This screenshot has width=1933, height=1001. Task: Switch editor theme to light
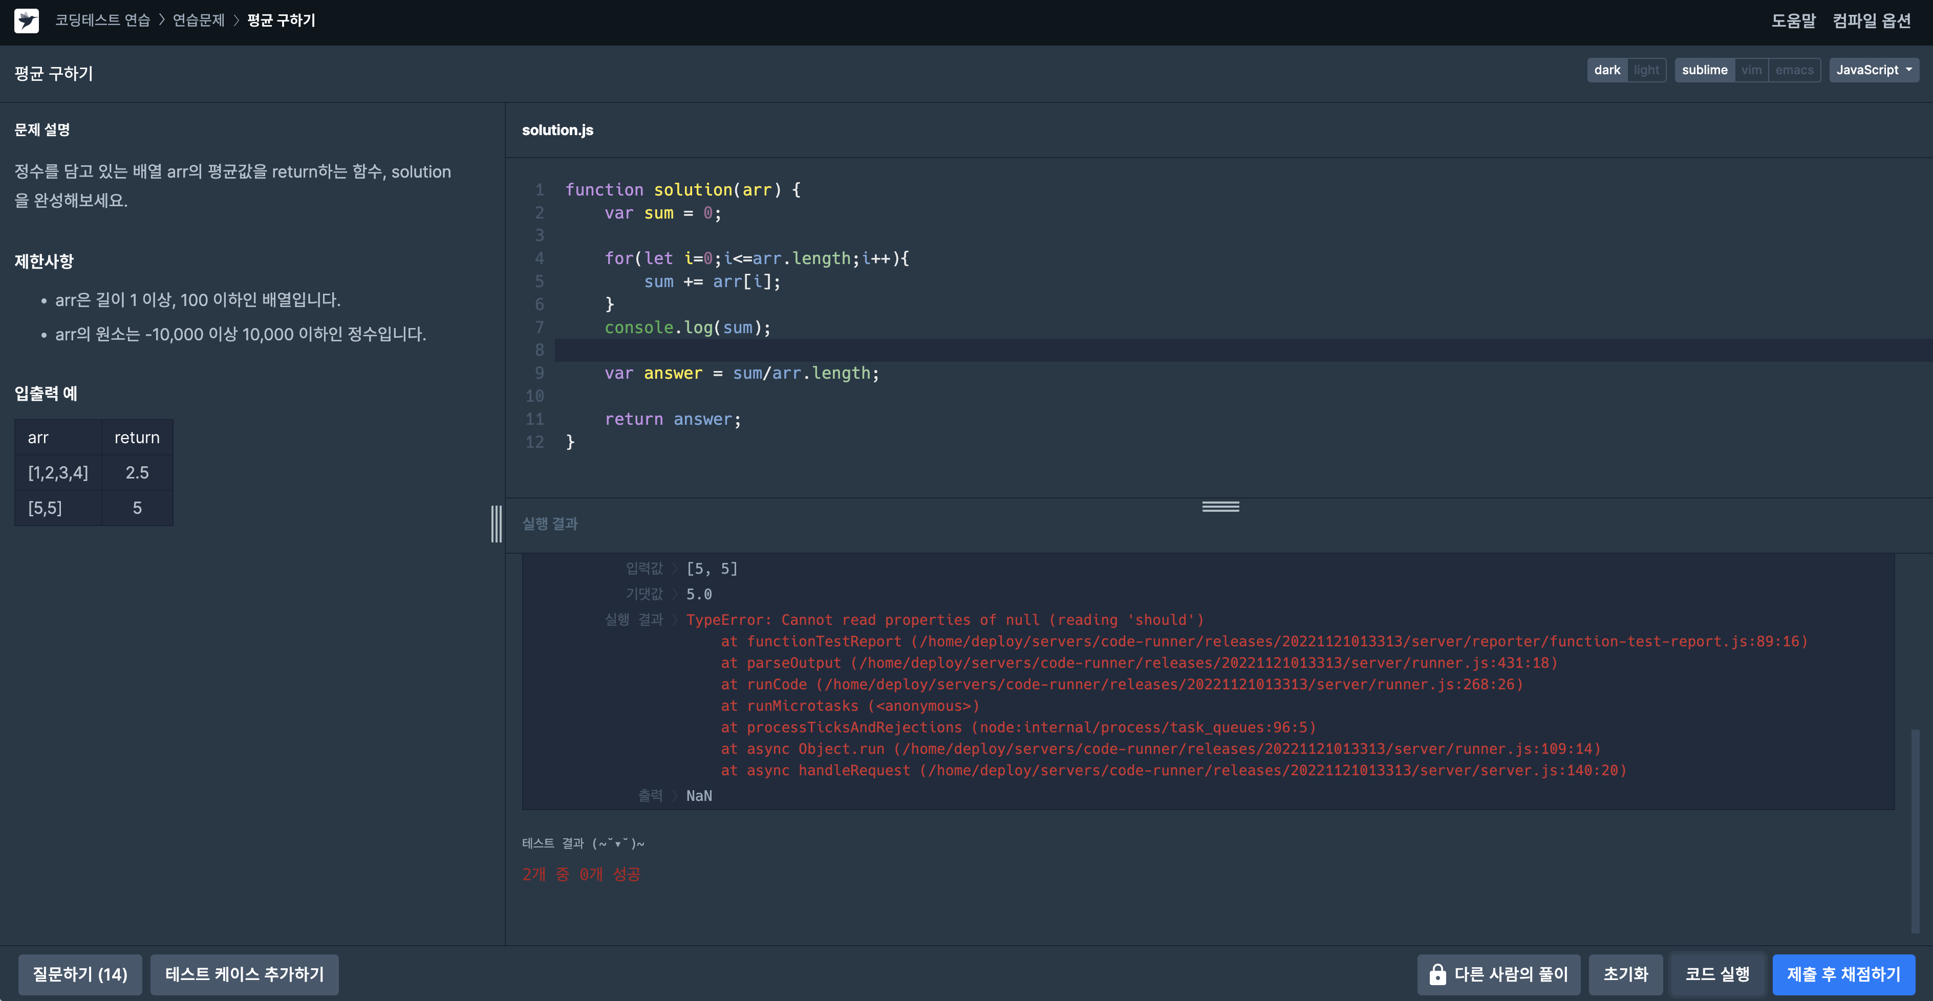pyautogui.click(x=1646, y=70)
